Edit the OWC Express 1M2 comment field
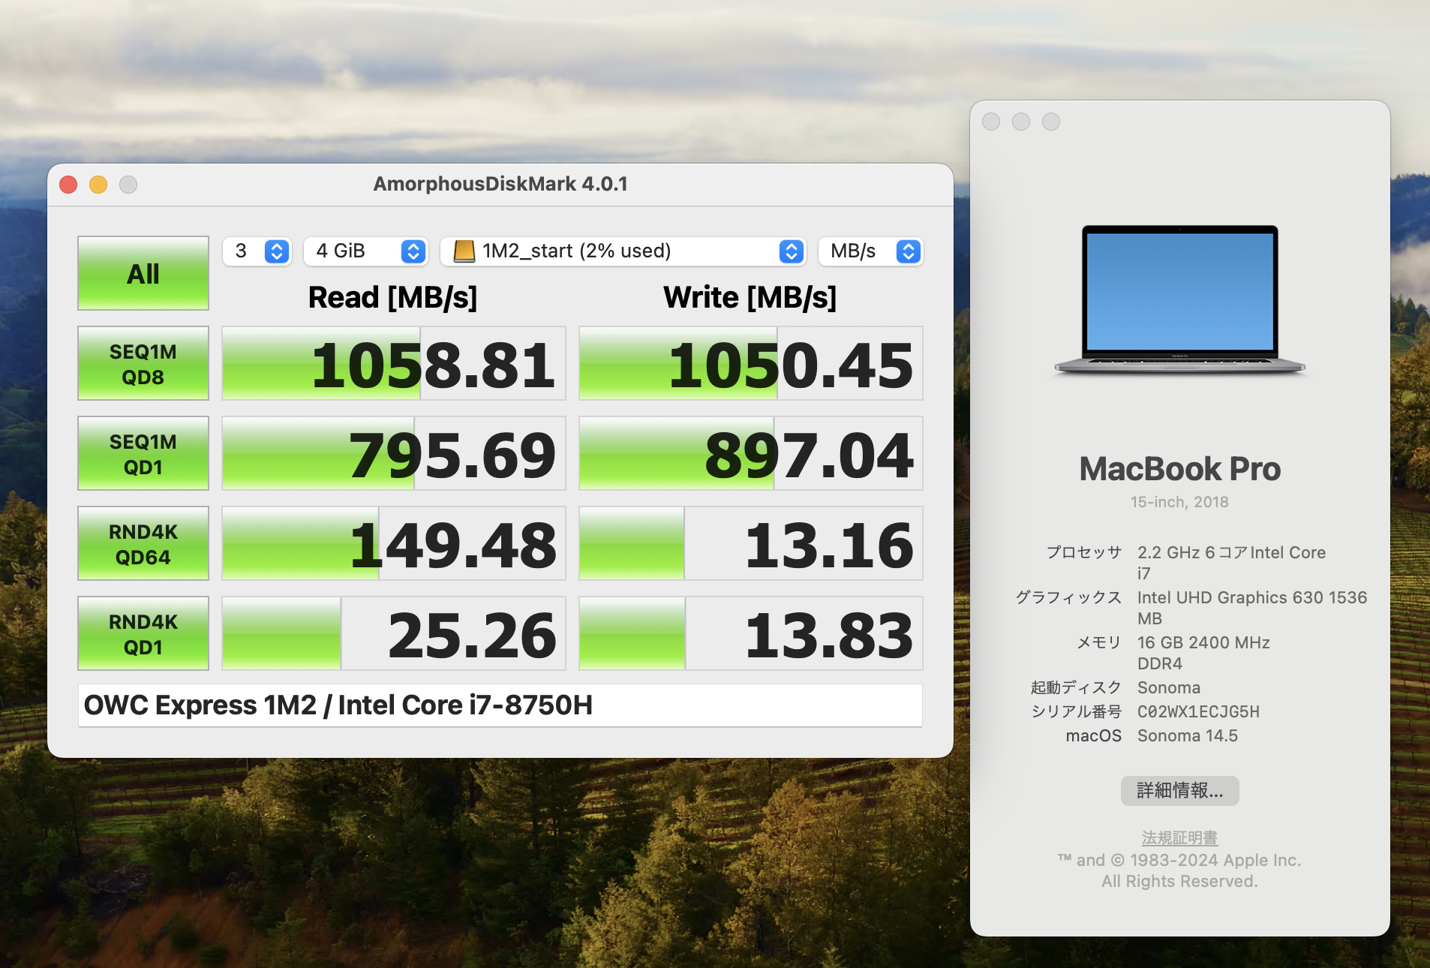Viewport: 1430px width, 968px height. point(500,705)
